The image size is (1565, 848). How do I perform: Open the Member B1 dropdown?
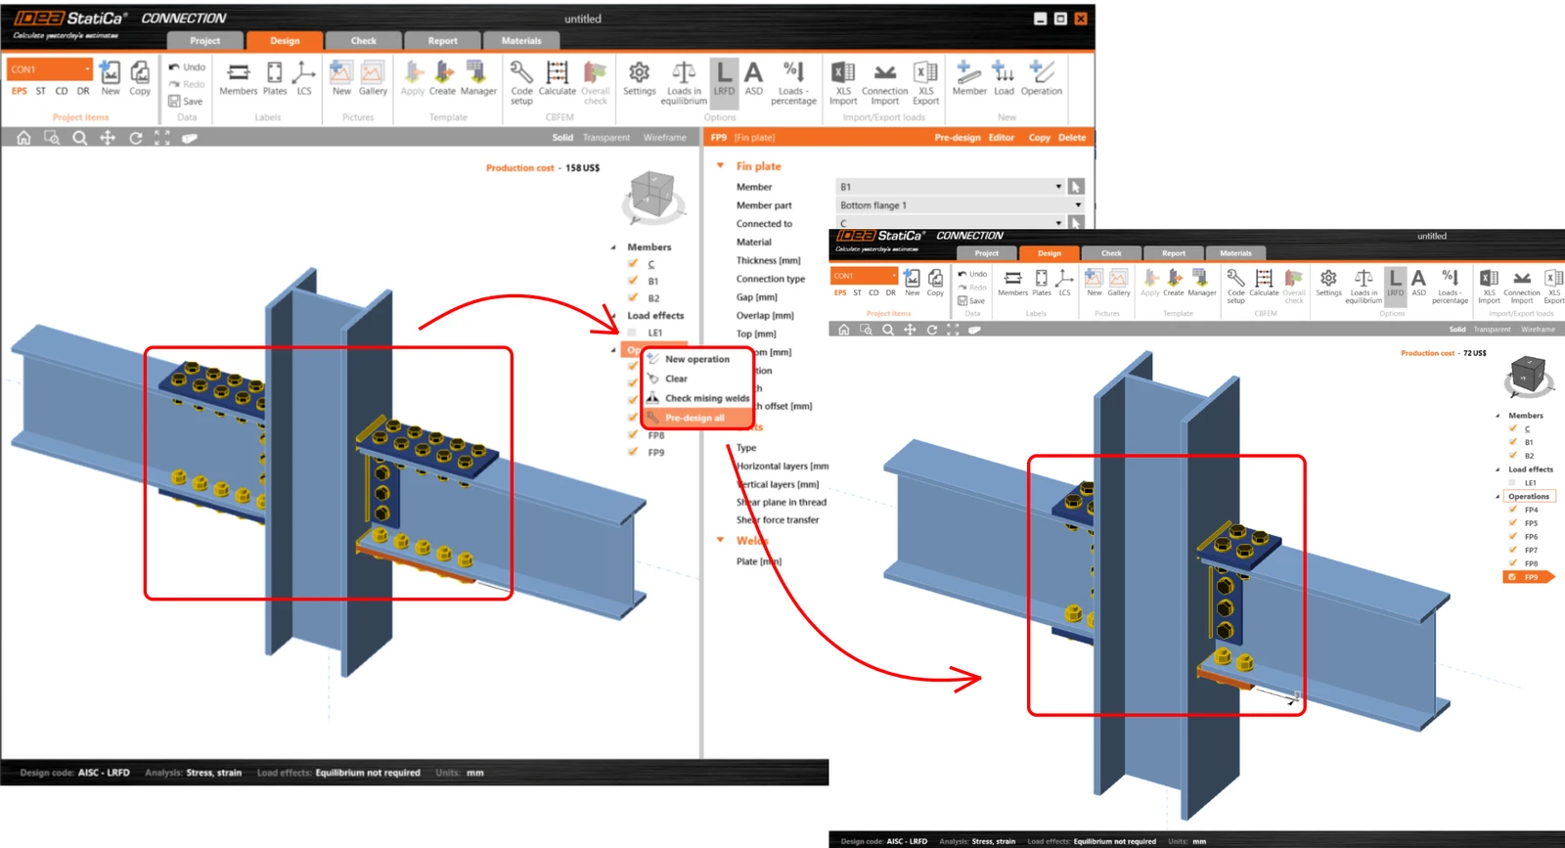pos(950,187)
